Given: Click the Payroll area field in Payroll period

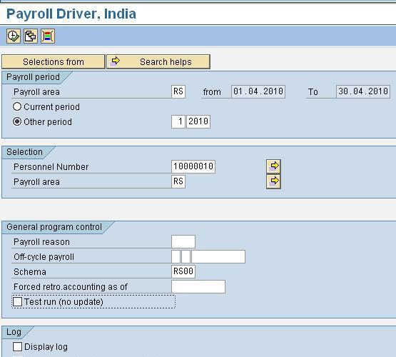Looking at the screenshot, I should point(178,91).
